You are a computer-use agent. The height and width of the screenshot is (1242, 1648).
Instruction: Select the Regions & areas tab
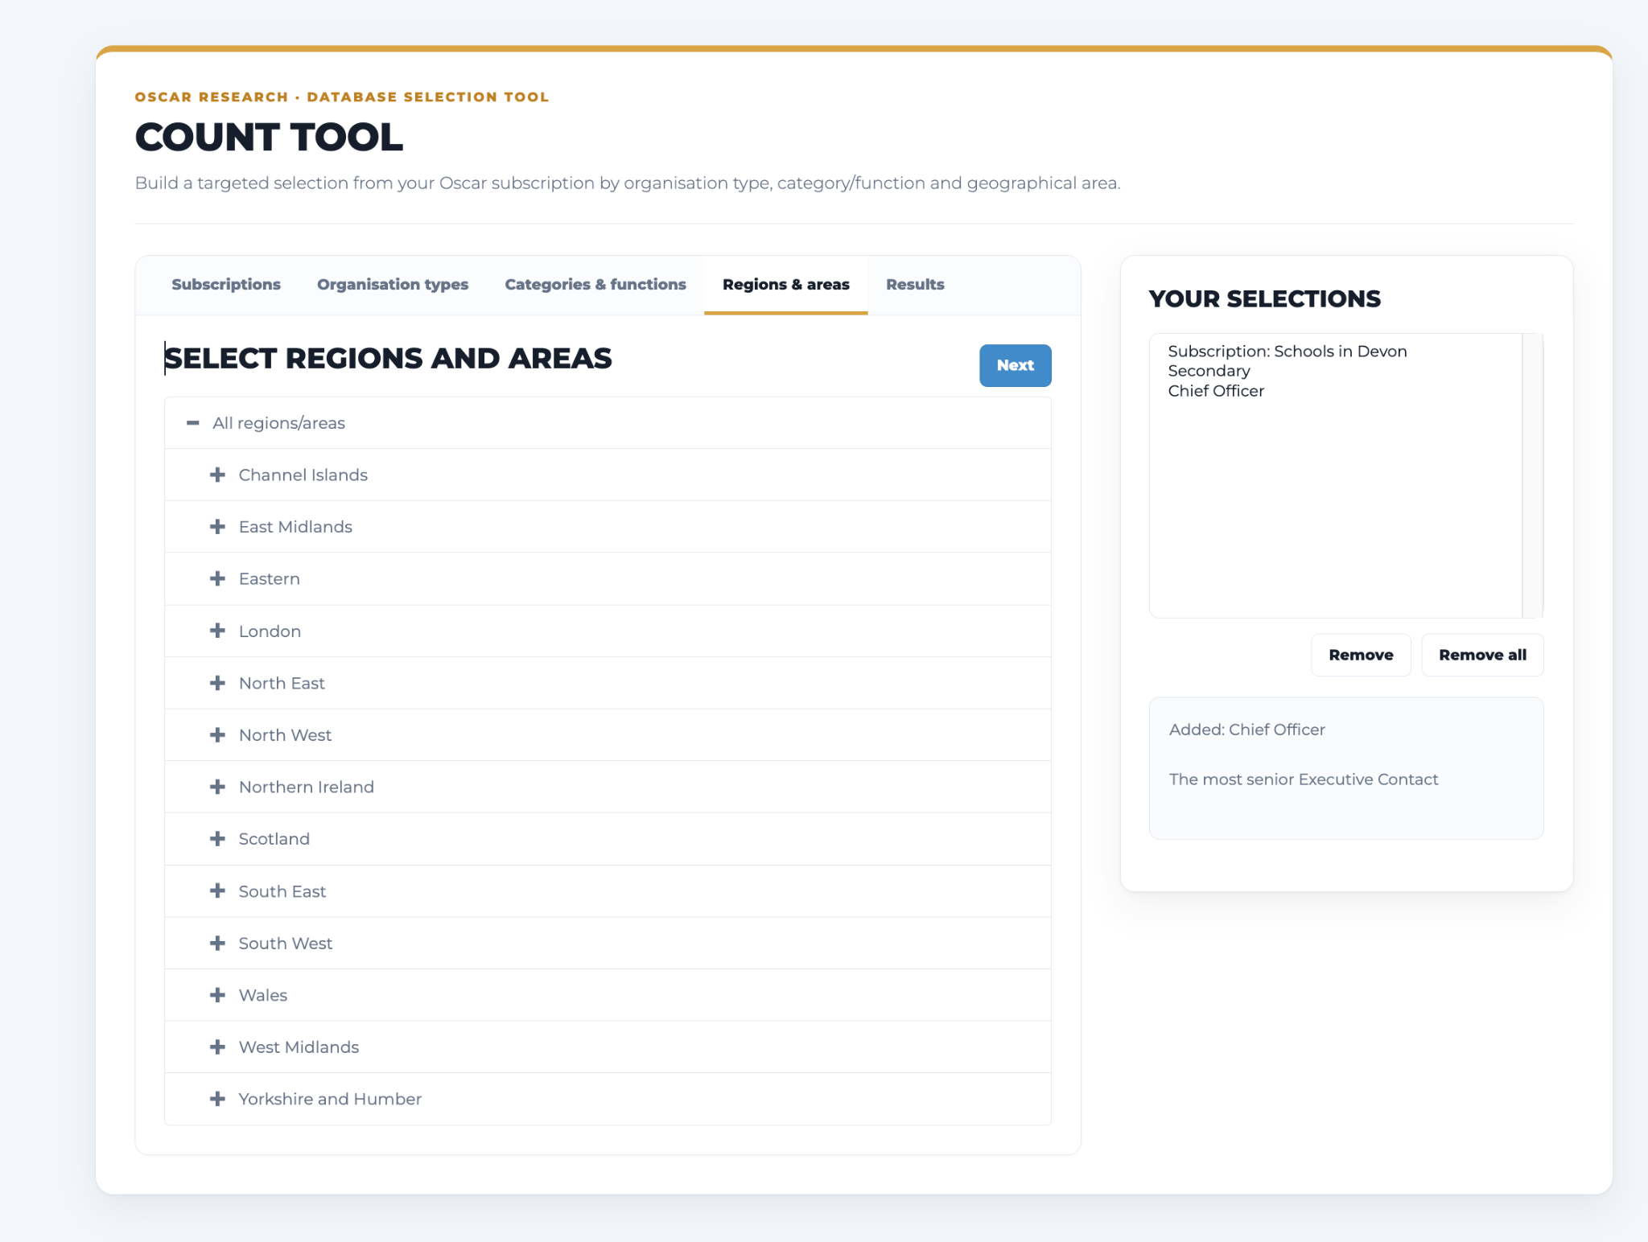coord(786,285)
